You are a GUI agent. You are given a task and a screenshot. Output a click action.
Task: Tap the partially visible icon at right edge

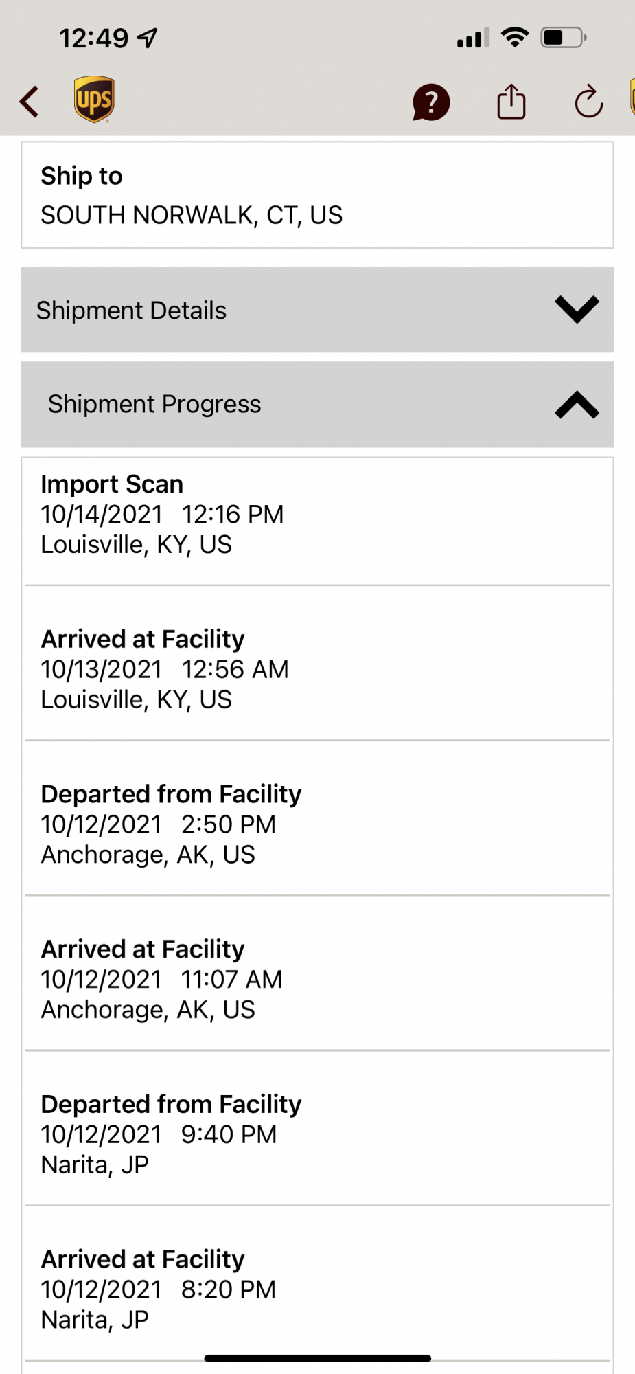632,98
